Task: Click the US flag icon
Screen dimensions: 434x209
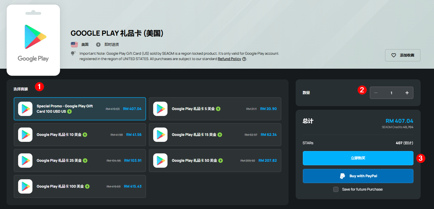Action: pyautogui.click(x=74, y=45)
